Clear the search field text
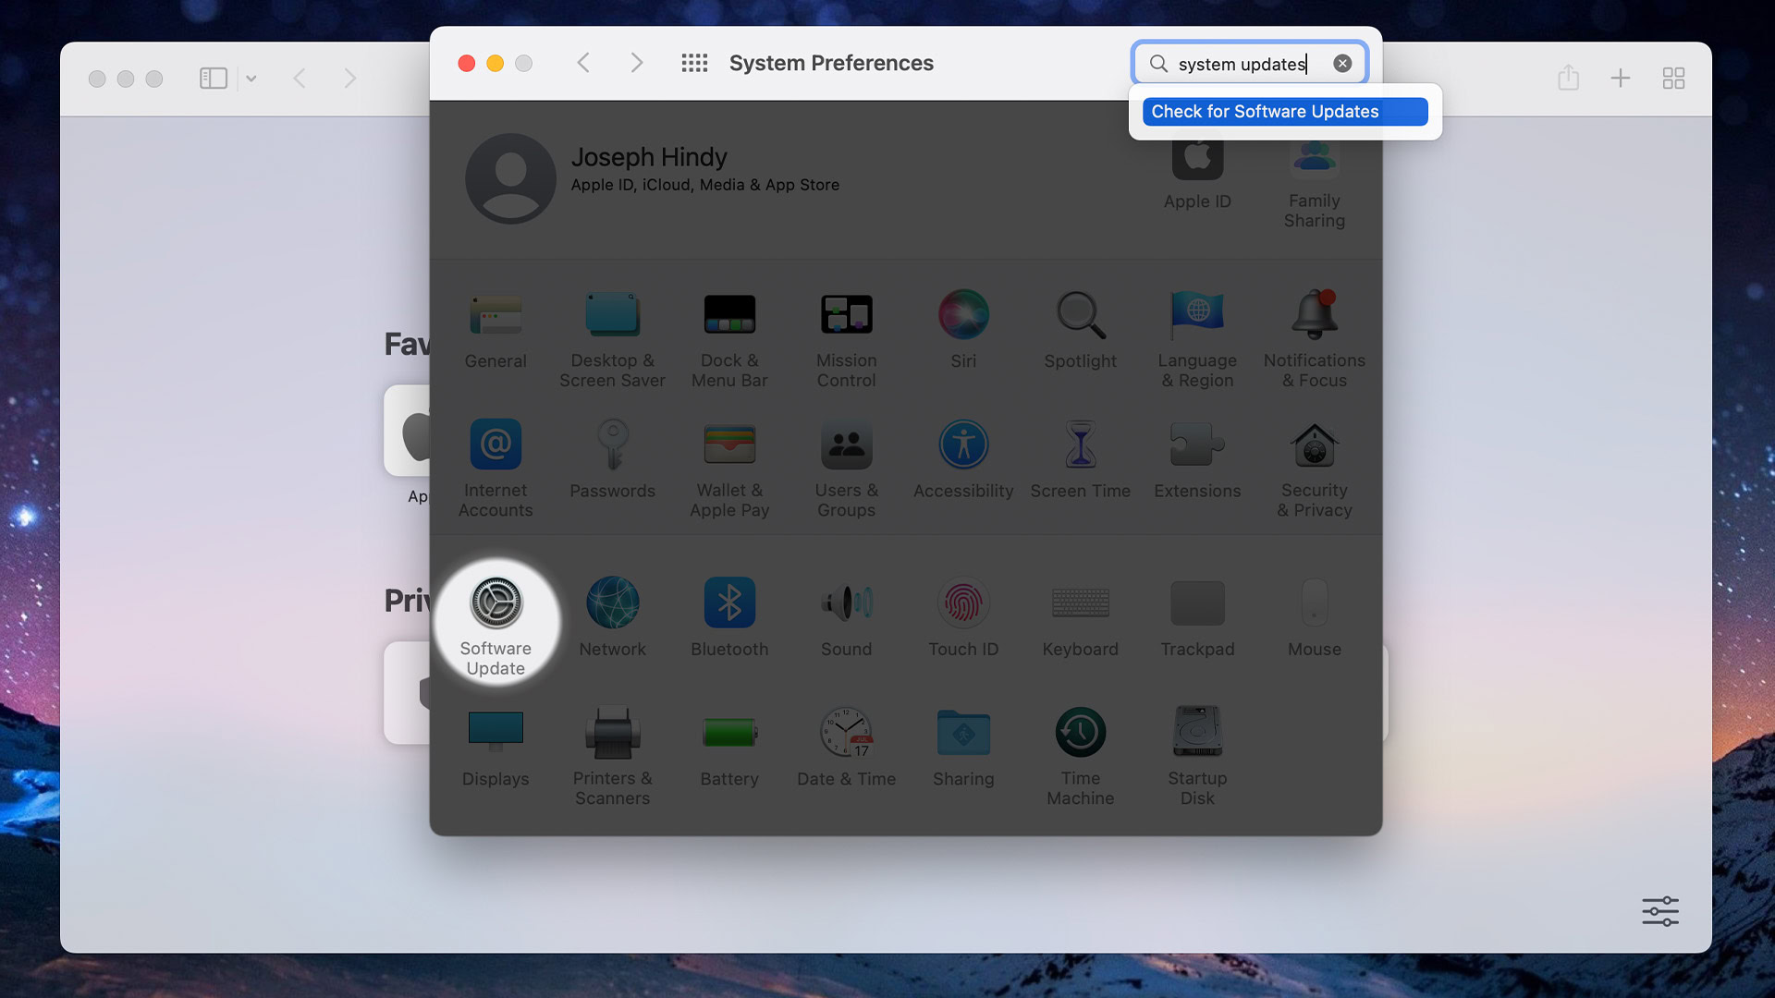1775x998 pixels. [x=1342, y=63]
